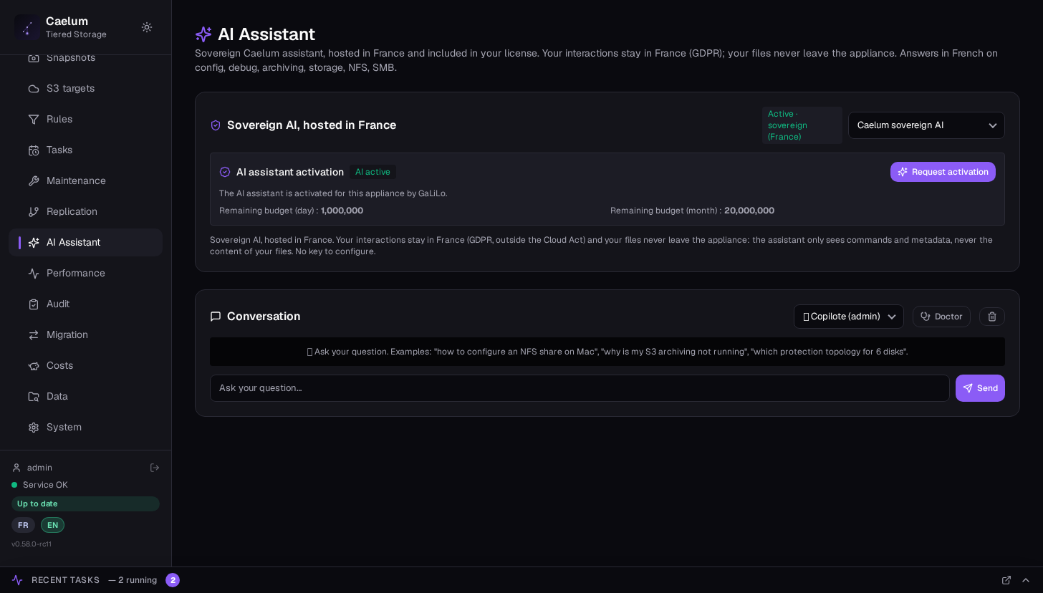1043x593 pixels.
Task: Click the Tiered Storage subtitle
Action: click(76, 34)
